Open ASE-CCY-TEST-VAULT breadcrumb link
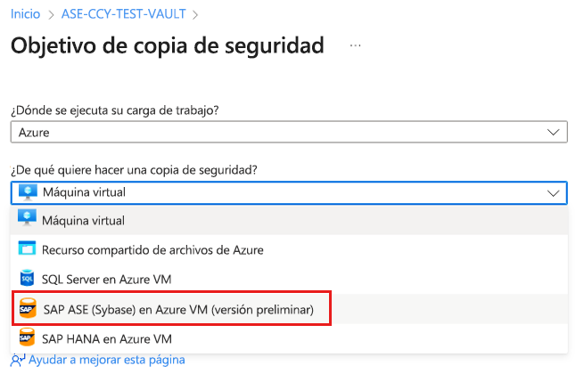This screenshot has height=382, width=576. point(123,14)
